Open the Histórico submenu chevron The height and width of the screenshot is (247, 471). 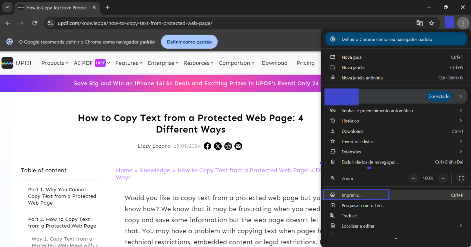(x=461, y=121)
